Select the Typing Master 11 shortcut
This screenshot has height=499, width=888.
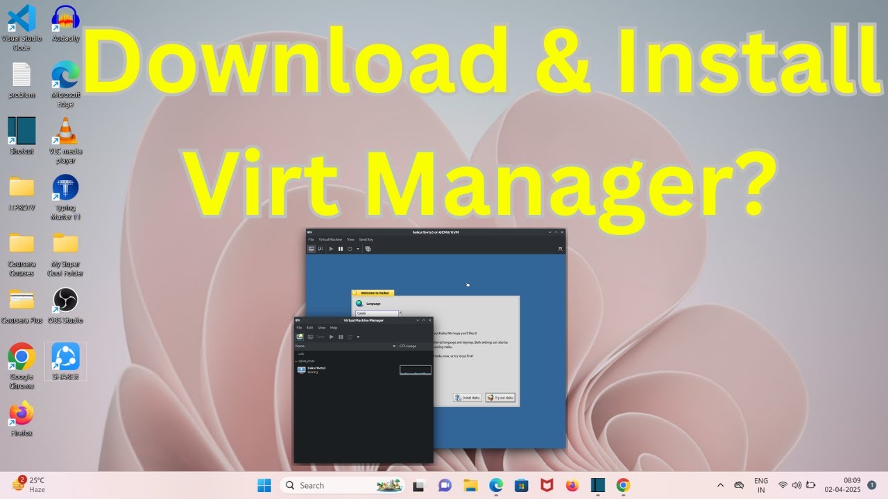[x=66, y=197]
